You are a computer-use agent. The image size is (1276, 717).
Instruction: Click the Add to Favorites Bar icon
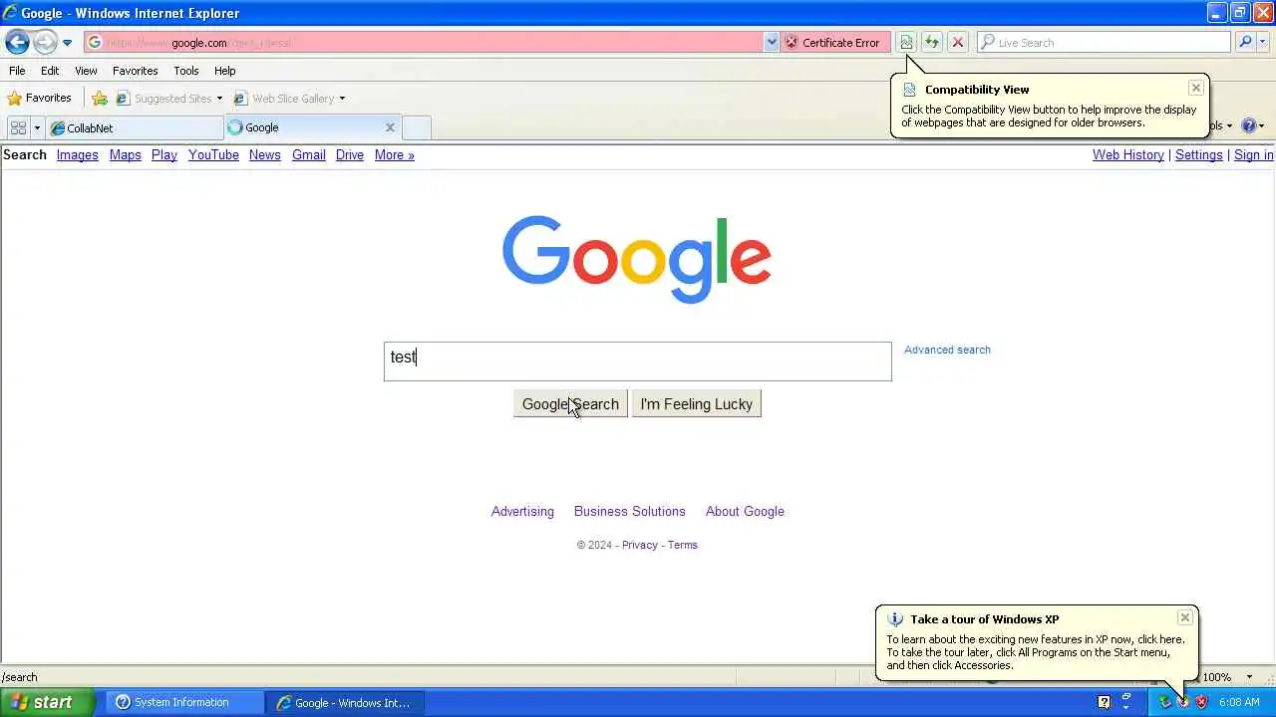tap(100, 98)
